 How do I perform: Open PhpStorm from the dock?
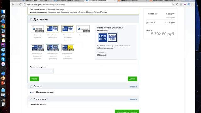click(3, 45)
